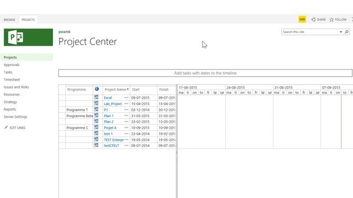Image resolution: width=353 pixels, height=198 pixels.
Task: Switch to the PROJECTS ribbon tab
Action: coord(28,20)
